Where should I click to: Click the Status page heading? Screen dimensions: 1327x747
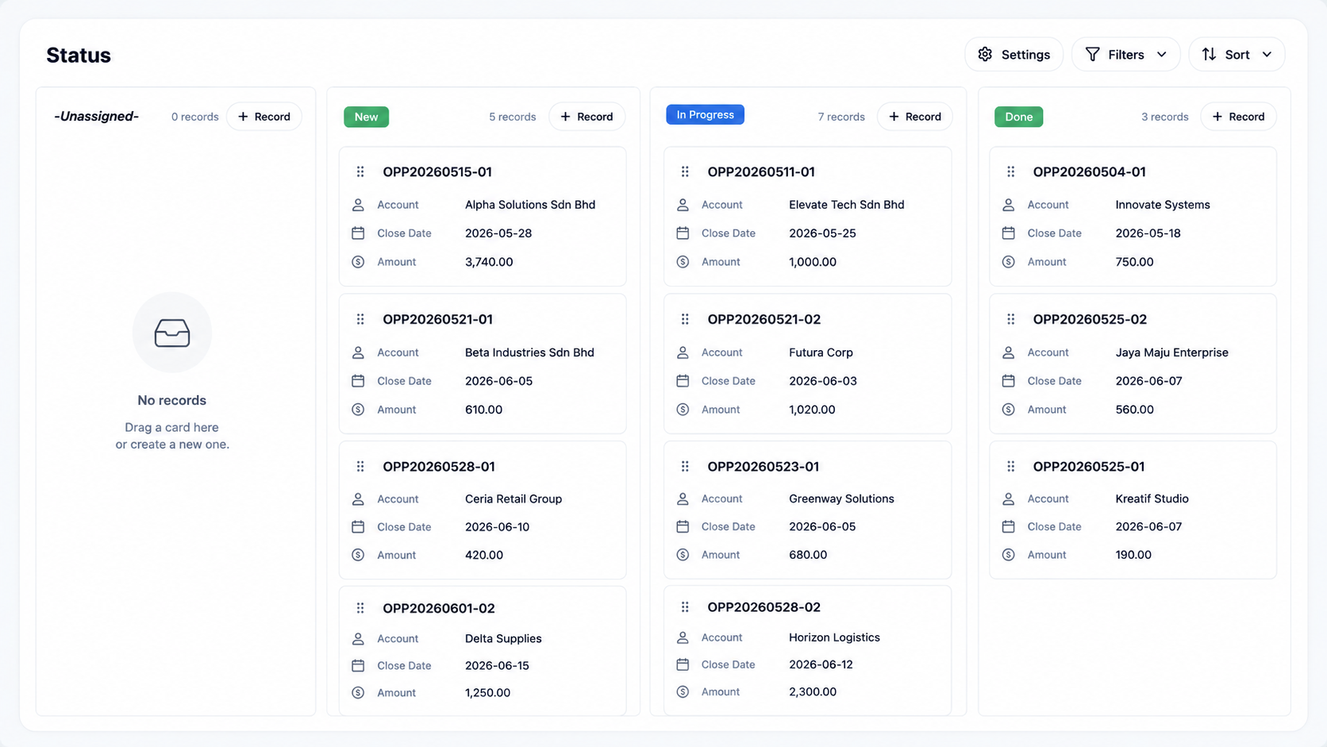coord(79,55)
